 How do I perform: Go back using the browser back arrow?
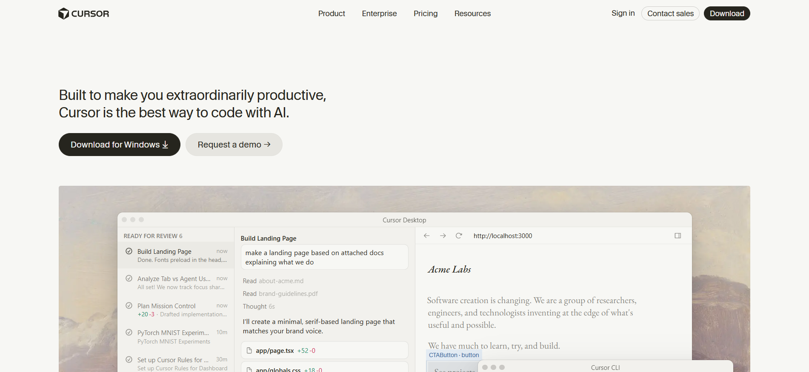coord(426,236)
